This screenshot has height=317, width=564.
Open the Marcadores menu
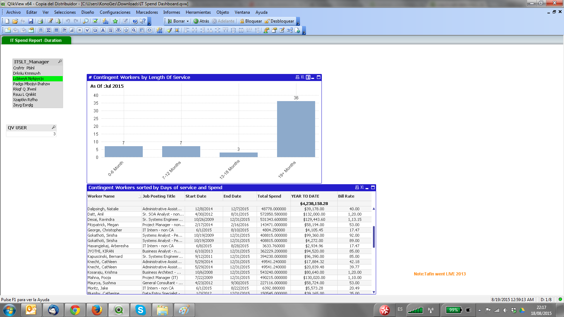coord(147,12)
